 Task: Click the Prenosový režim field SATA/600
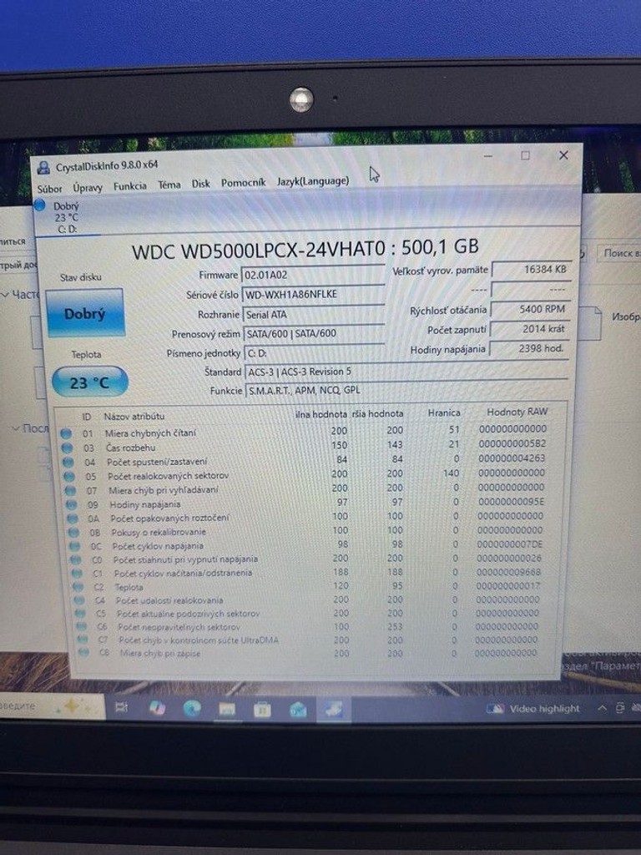314,333
